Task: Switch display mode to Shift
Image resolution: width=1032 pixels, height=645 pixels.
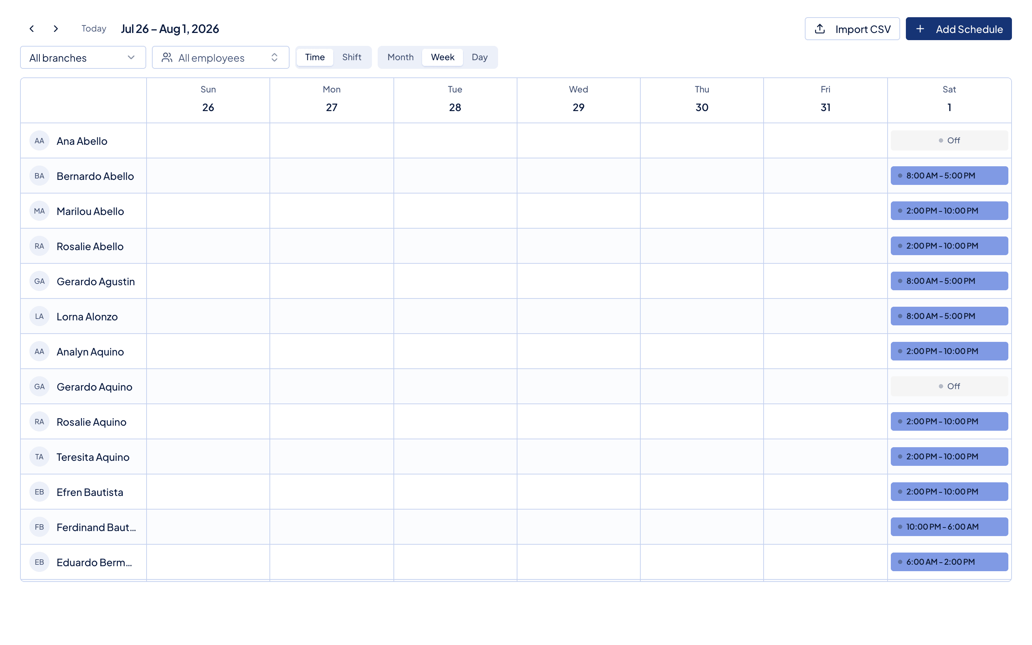Action: (x=352, y=57)
